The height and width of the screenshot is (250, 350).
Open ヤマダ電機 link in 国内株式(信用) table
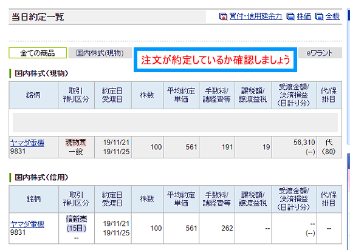(27, 224)
